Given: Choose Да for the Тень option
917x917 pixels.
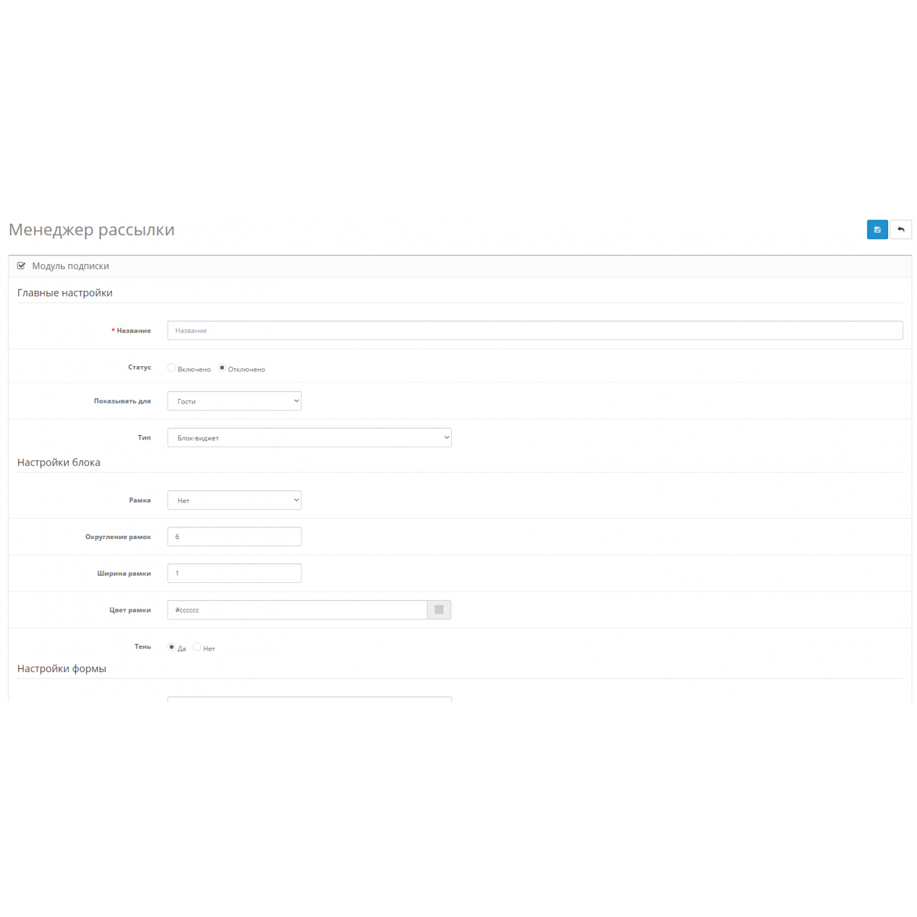Looking at the screenshot, I should 172,647.
